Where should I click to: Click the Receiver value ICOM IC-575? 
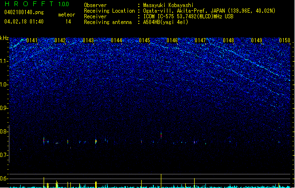click(159, 16)
